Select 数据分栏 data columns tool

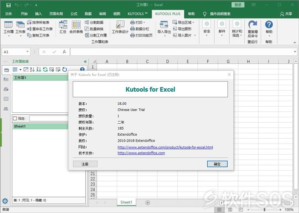coord(140,29)
